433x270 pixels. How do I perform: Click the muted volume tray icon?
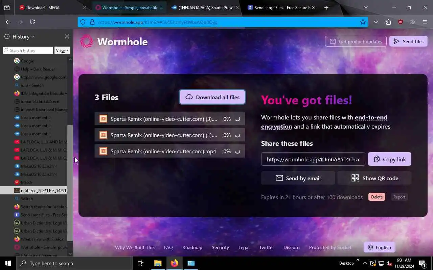(x=389, y=263)
